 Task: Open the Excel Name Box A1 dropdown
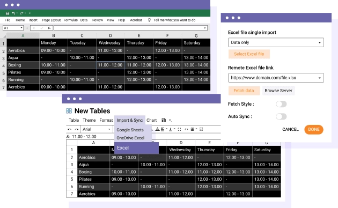coord(21,28)
